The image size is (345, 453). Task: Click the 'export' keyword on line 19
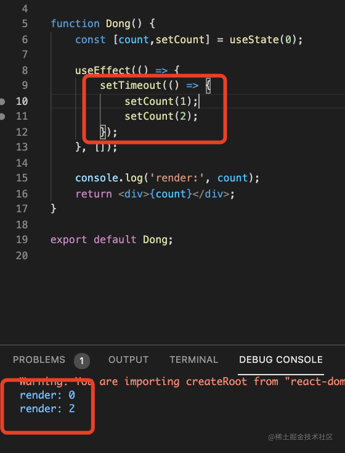pos(68,239)
